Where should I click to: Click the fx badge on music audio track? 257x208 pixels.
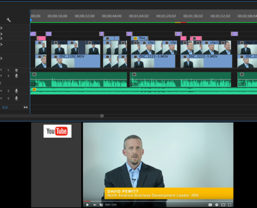point(34,89)
